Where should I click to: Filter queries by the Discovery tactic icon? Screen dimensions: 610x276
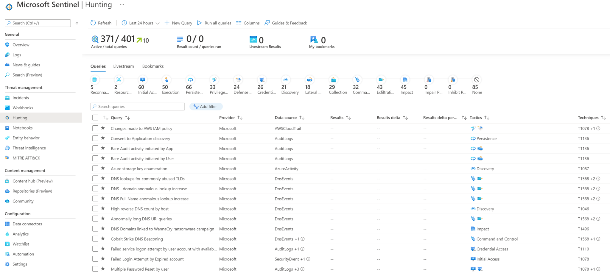pyautogui.click(x=286, y=80)
